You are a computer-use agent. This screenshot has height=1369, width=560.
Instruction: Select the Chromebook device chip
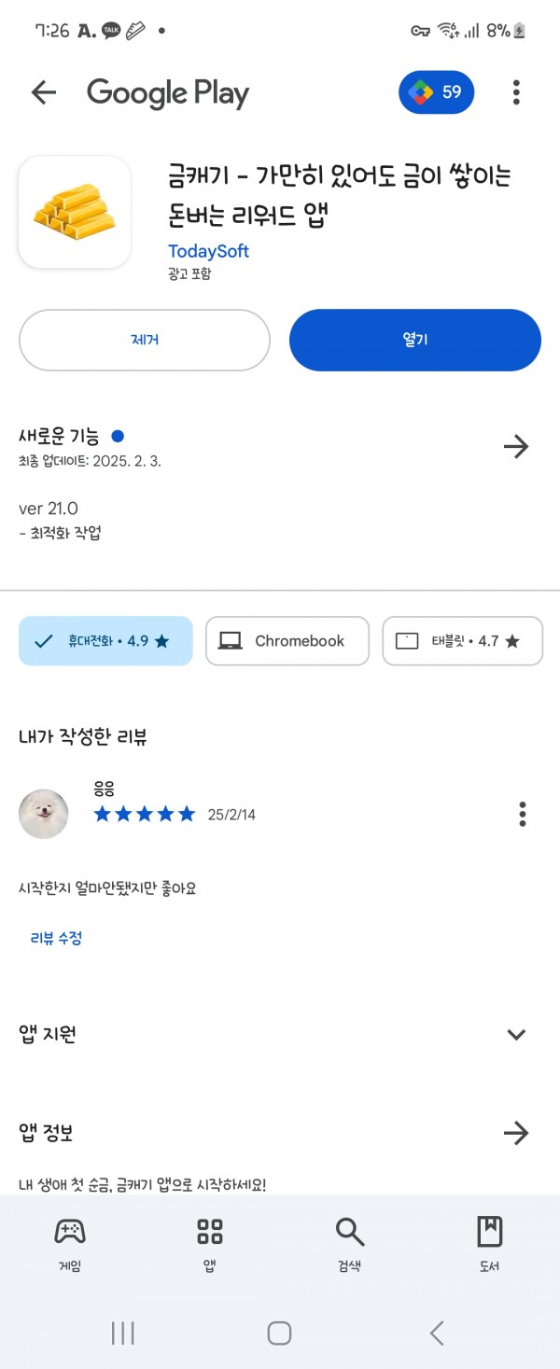pos(287,641)
